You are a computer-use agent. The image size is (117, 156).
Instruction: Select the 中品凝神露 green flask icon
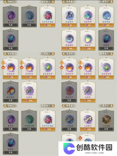[29, 119]
